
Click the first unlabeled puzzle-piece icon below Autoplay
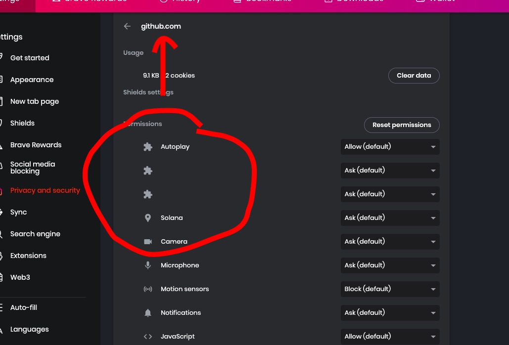[x=148, y=171]
